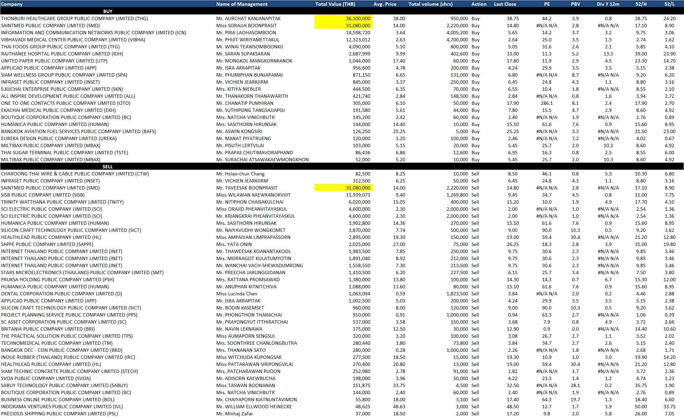Image resolution: width=684 pixels, height=417 pixels.
Task: Click the 52/H column header
Action: coord(641,4)
